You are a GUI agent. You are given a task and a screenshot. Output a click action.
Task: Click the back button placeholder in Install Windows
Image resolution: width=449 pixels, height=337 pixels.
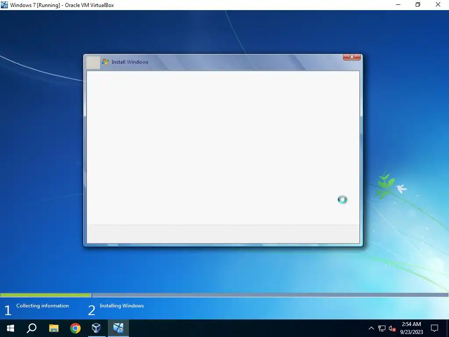point(93,62)
